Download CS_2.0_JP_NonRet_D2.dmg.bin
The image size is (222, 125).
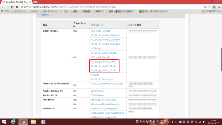(x=106, y=39)
